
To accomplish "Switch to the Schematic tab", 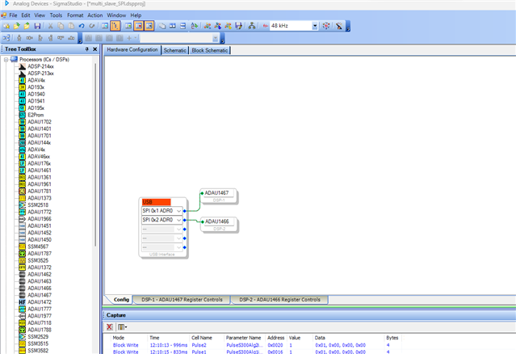I will coord(174,50).
